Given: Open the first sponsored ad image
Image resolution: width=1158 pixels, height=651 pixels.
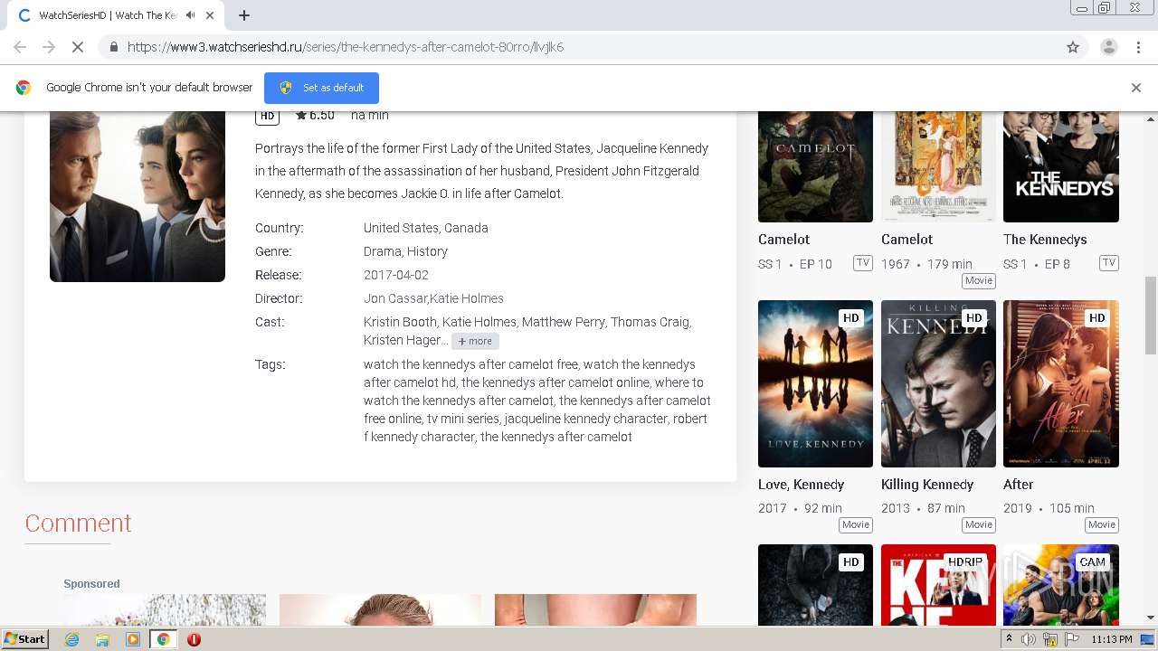Looking at the screenshot, I should (165, 609).
